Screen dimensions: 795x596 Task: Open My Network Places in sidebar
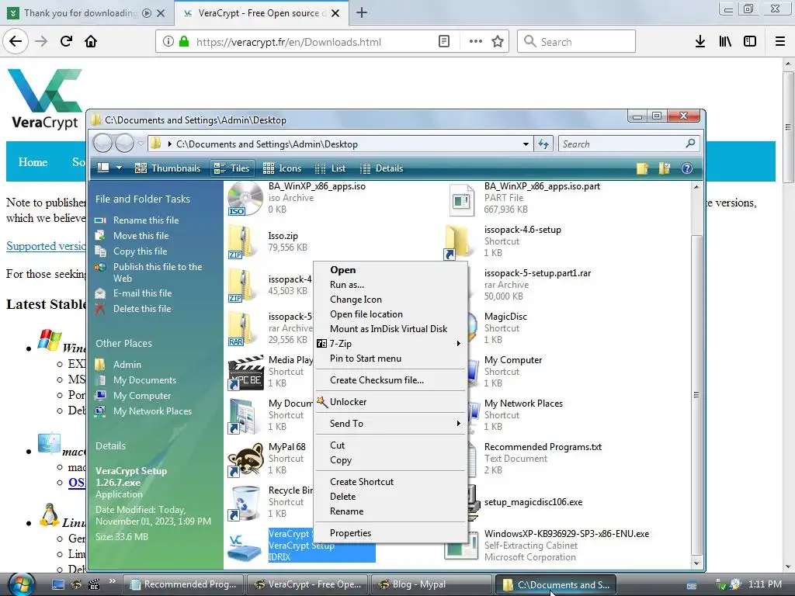[x=152, y=411]
